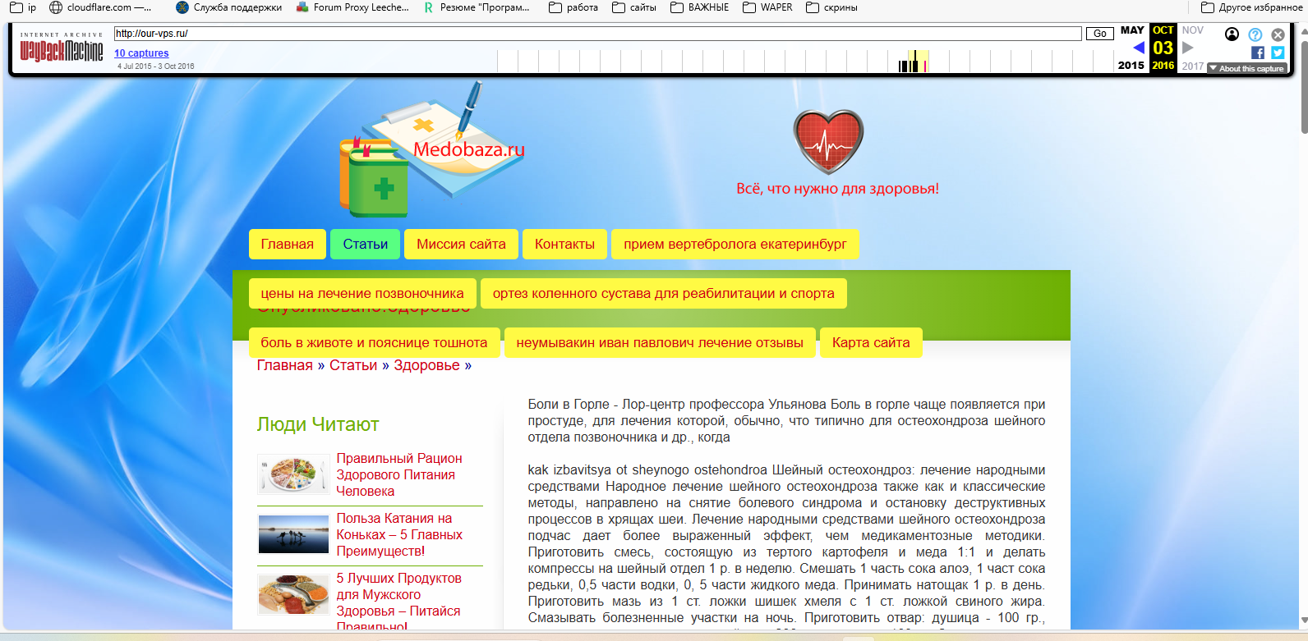1308x641 pixels.
Task: Open the Forum Proxy Leecher bookmark
Action: pos(352,7)
